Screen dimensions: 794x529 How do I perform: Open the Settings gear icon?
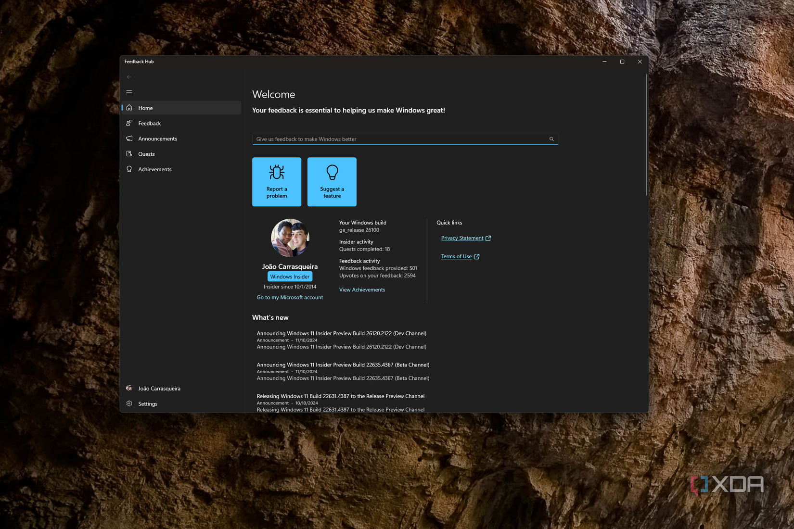(x=129, y=403)
